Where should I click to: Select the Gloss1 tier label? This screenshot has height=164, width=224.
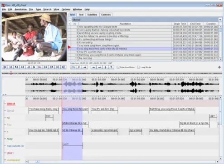(x=11, y=104)
